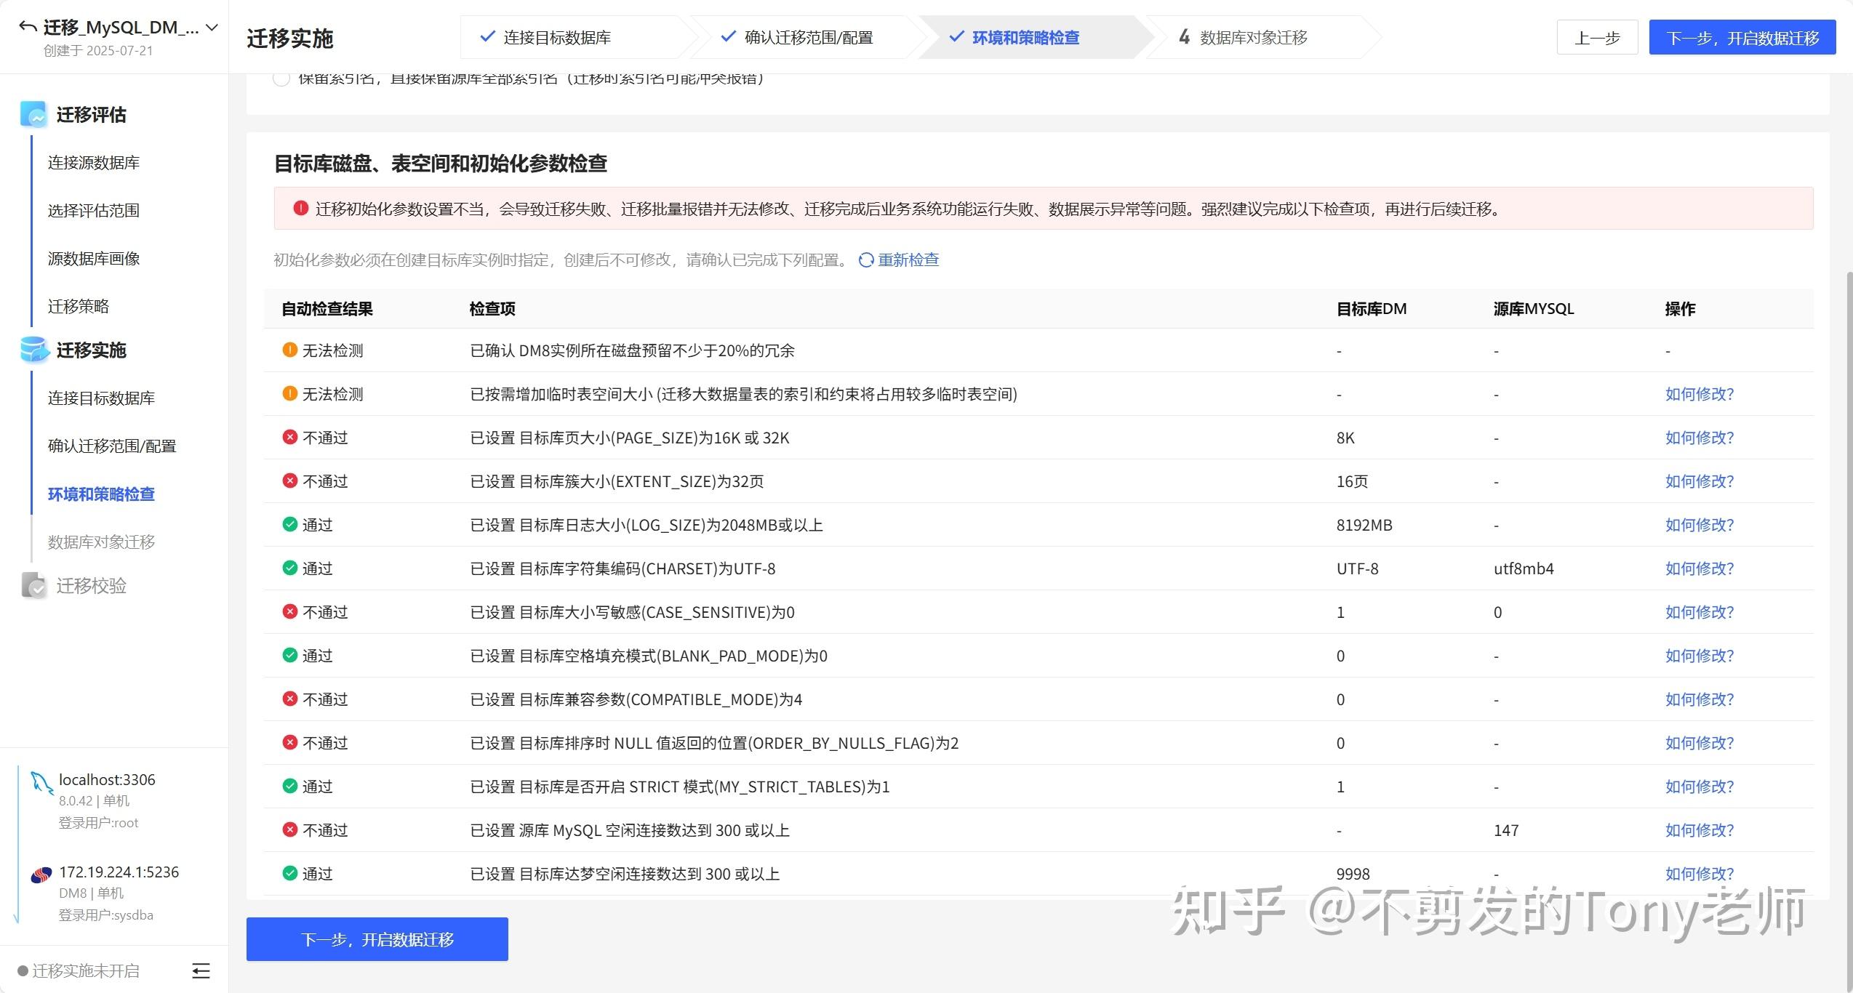This screenshot has width=1853, height=993.
Task: Click the MySQL dolphin icon for localhost:3306
Action: pyautogui.click(x=41, y=784)
